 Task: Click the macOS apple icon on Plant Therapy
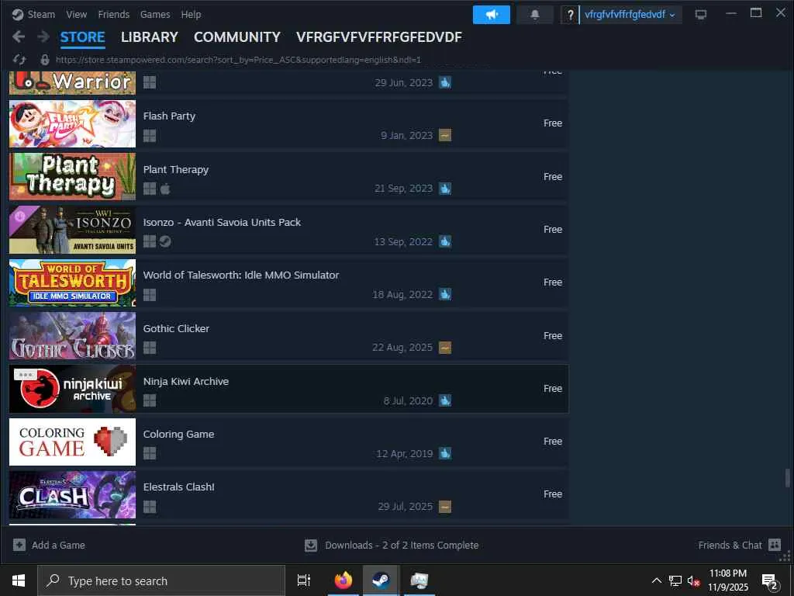click(x=165, y=189)
